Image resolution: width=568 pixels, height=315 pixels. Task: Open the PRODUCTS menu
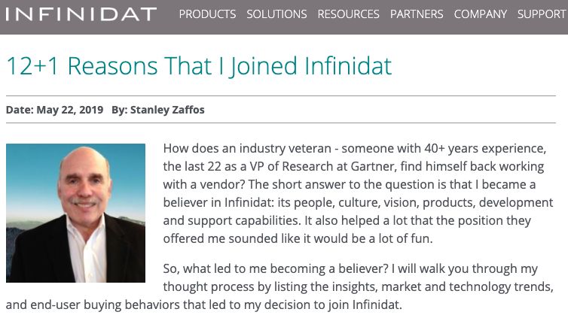207,14
